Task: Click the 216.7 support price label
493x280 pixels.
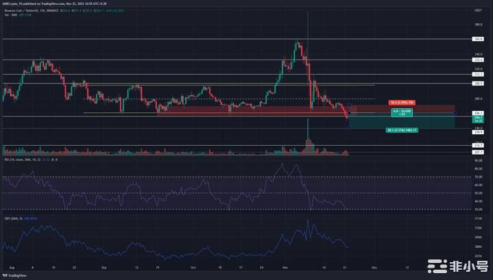Action: point(479,145)
